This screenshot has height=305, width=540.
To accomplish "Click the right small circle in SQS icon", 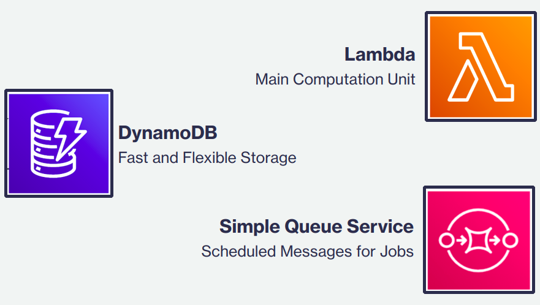I will coord(510,240).
